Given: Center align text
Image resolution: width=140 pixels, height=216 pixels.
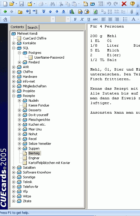Looking at the screenshot, I should click(x=110, y=19).
